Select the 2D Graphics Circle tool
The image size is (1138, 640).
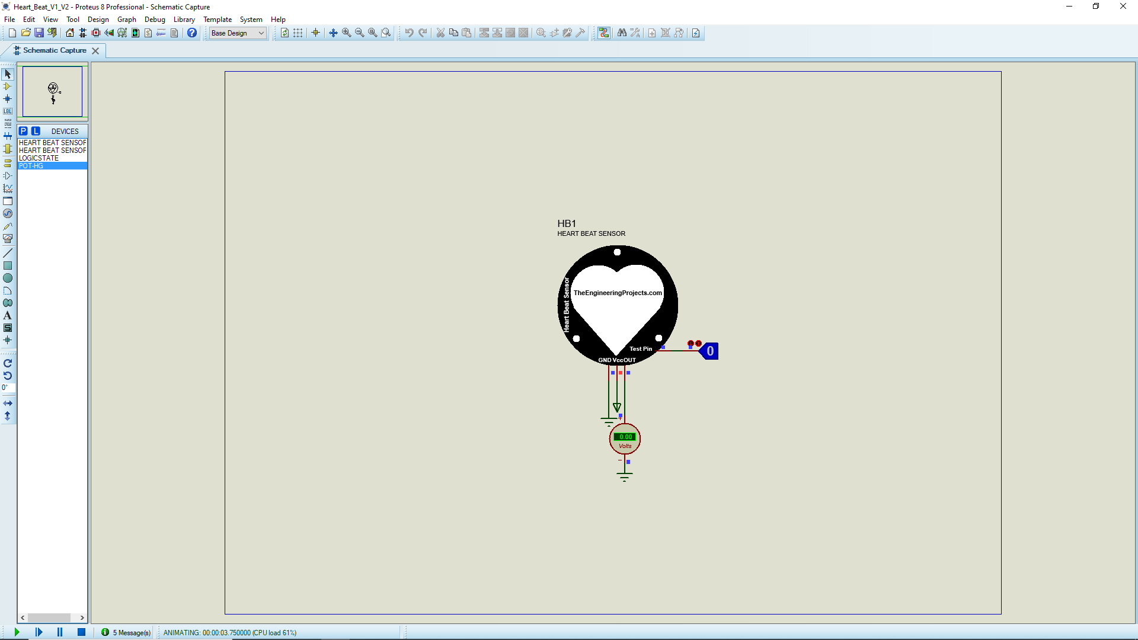(8, 278)
